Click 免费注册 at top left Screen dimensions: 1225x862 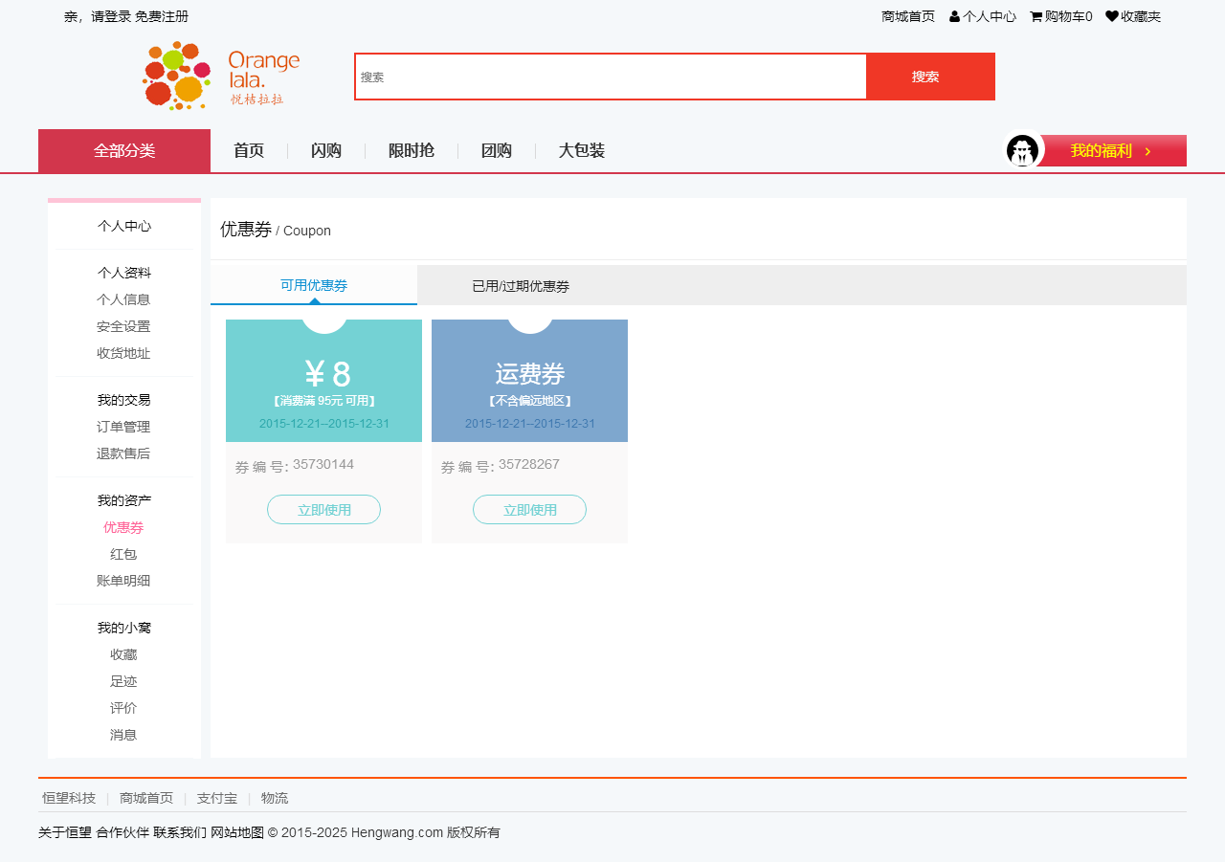162,16
